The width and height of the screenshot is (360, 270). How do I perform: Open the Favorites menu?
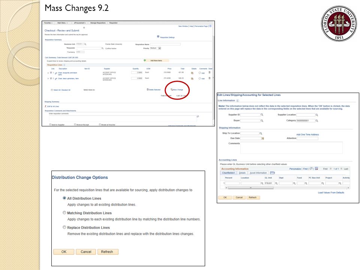click(48, 23)
